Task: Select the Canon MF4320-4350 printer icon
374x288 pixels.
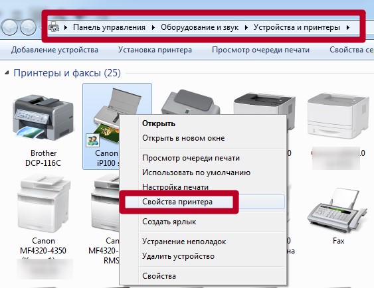Action: tap(44, 204)
